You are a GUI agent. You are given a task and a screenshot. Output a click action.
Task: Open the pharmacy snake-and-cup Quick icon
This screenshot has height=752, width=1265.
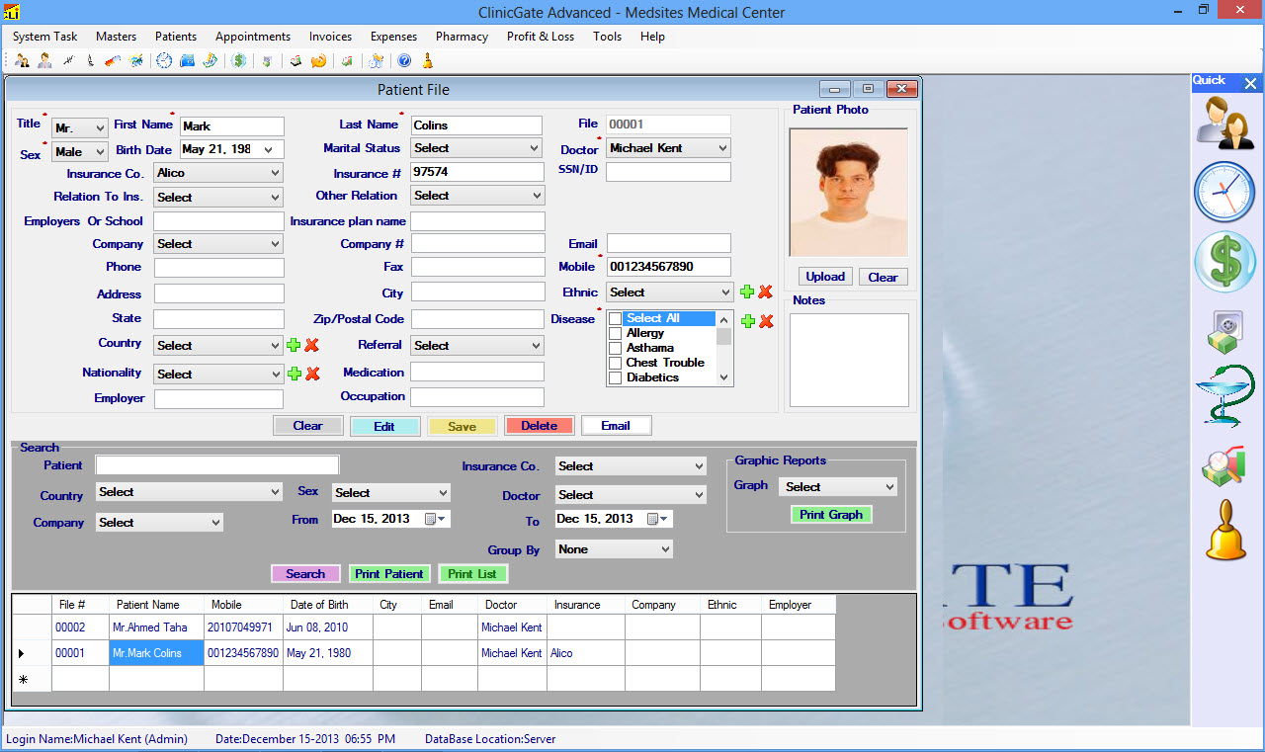pos(1224,395)
